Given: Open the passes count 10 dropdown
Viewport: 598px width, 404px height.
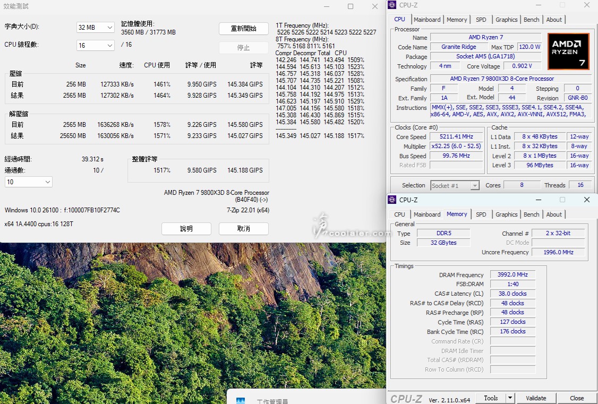Looking at the screenshot, I should [x=29, y=182].
